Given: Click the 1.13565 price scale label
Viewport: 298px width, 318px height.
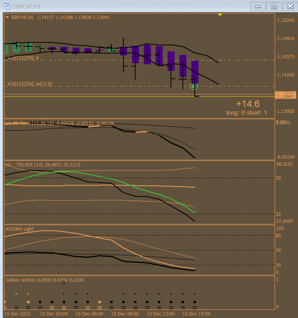Looking at the screenshot, I should (286, 111).
